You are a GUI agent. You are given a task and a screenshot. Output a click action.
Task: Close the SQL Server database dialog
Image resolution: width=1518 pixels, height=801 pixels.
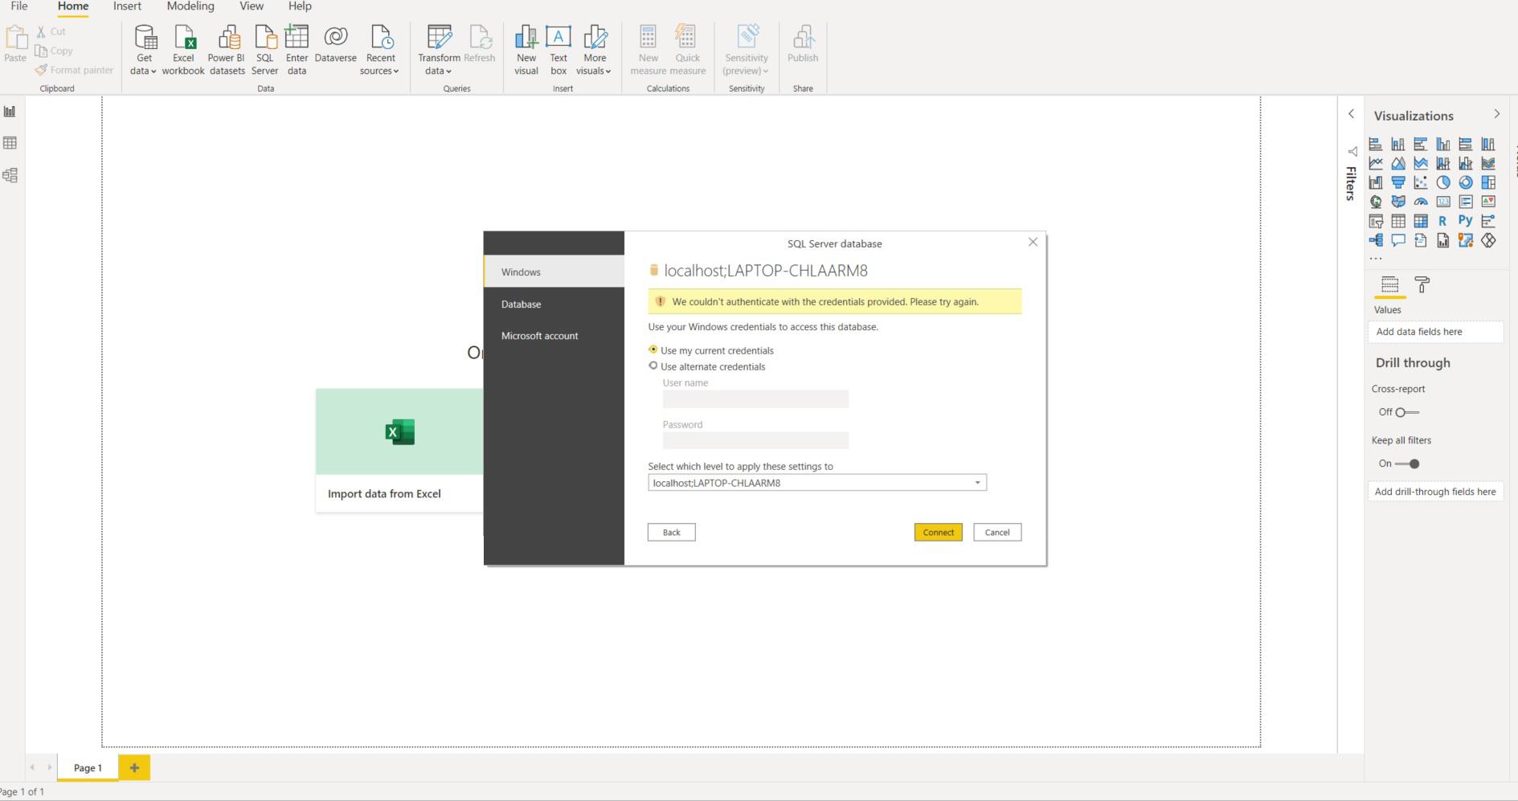coord(1033,242)
